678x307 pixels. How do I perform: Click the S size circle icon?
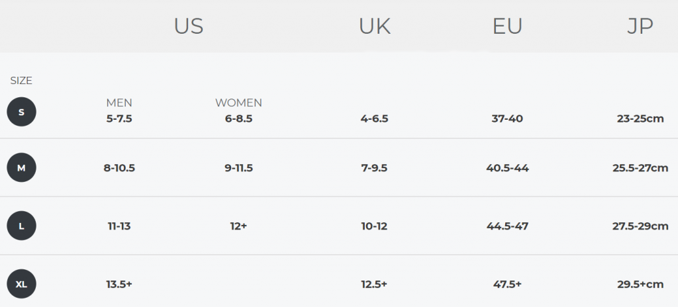click(22, 112)
